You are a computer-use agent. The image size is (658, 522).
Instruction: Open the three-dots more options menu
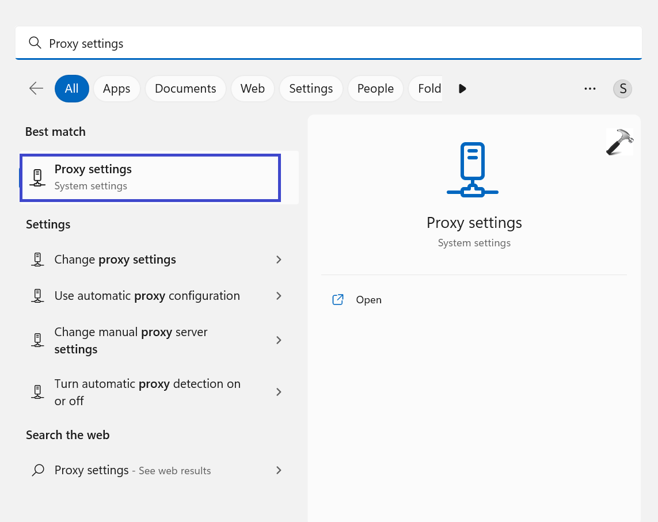tap(589, 89)
